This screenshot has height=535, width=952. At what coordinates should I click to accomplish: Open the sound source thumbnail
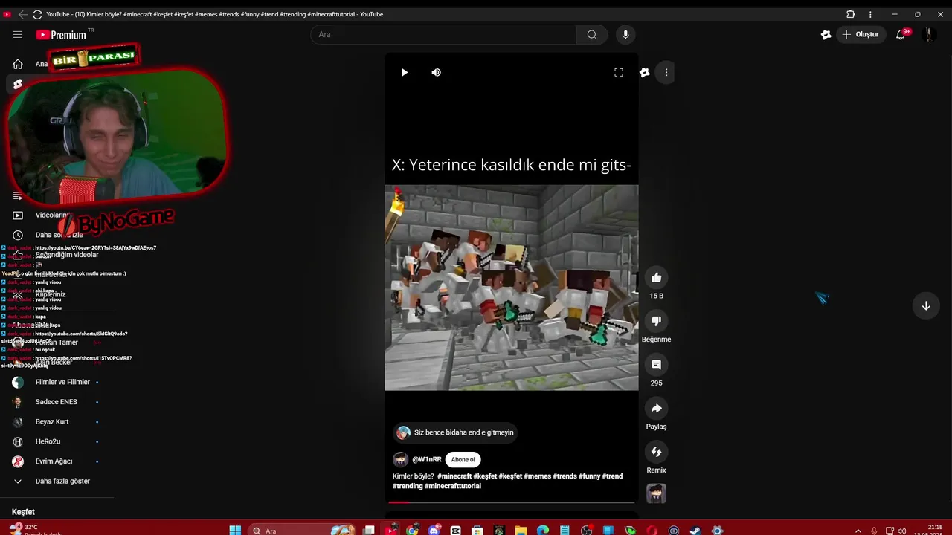tap(656, 493)
